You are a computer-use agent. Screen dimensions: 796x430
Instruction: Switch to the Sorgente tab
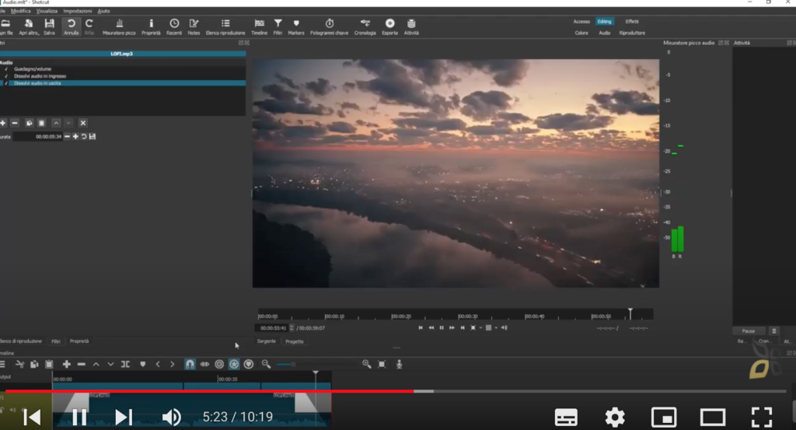click(266, 341)
